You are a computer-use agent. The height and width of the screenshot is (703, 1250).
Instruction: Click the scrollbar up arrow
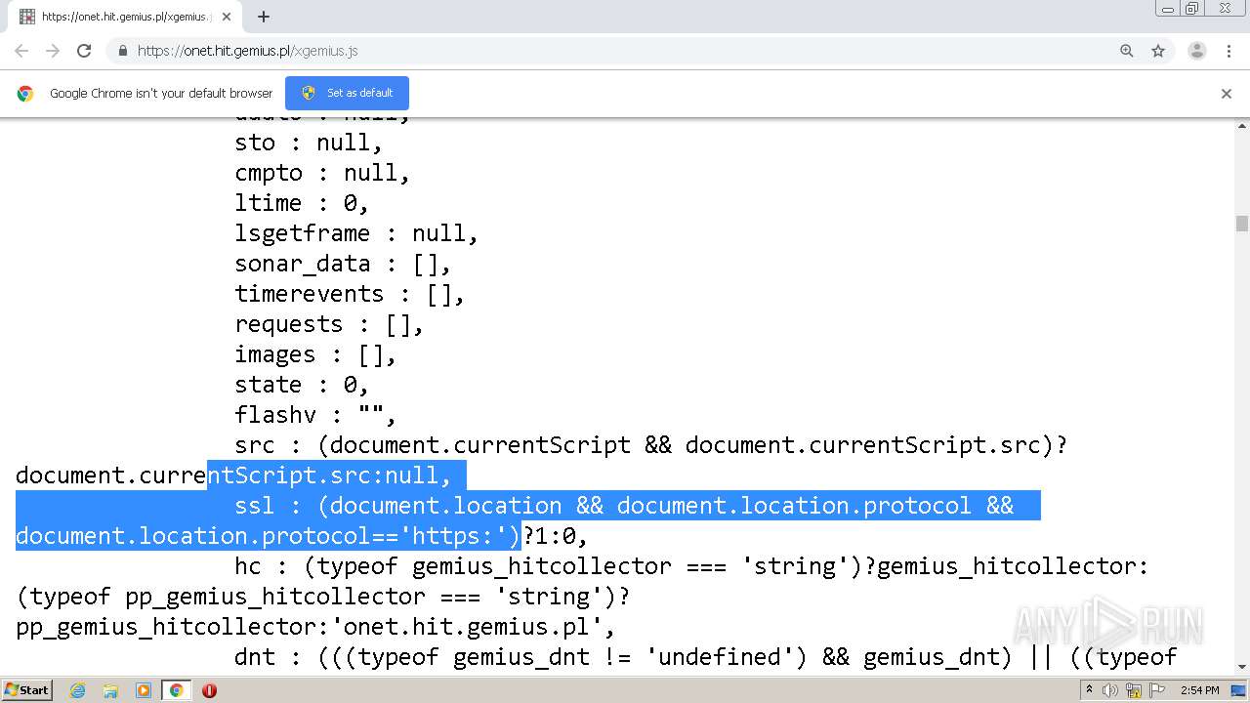click(1242, 125)
